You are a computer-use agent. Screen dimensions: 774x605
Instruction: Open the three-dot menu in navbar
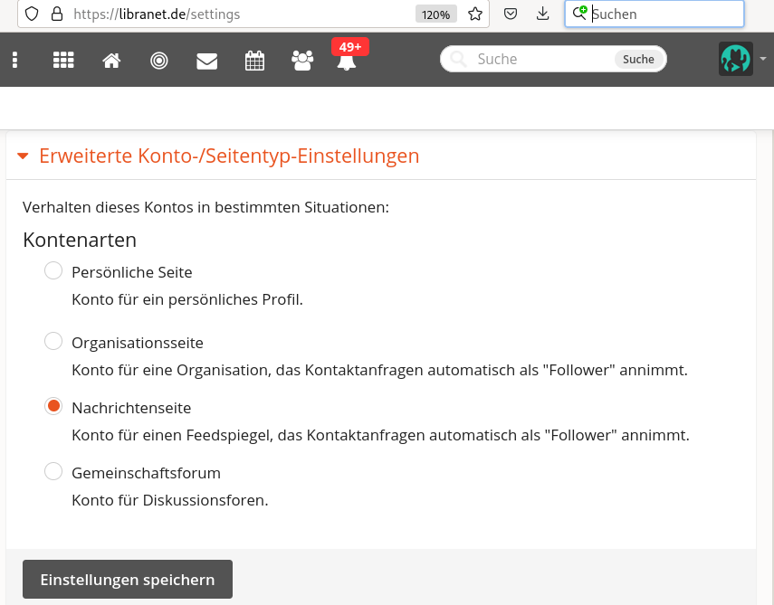15,60
